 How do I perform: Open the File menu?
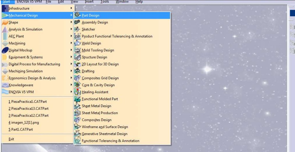pos(49,1)
